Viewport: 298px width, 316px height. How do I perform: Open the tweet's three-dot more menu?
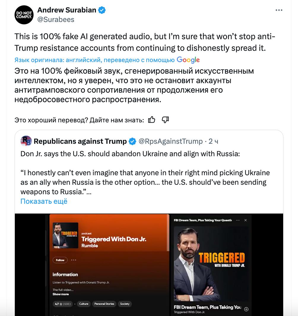click(279, 10)
